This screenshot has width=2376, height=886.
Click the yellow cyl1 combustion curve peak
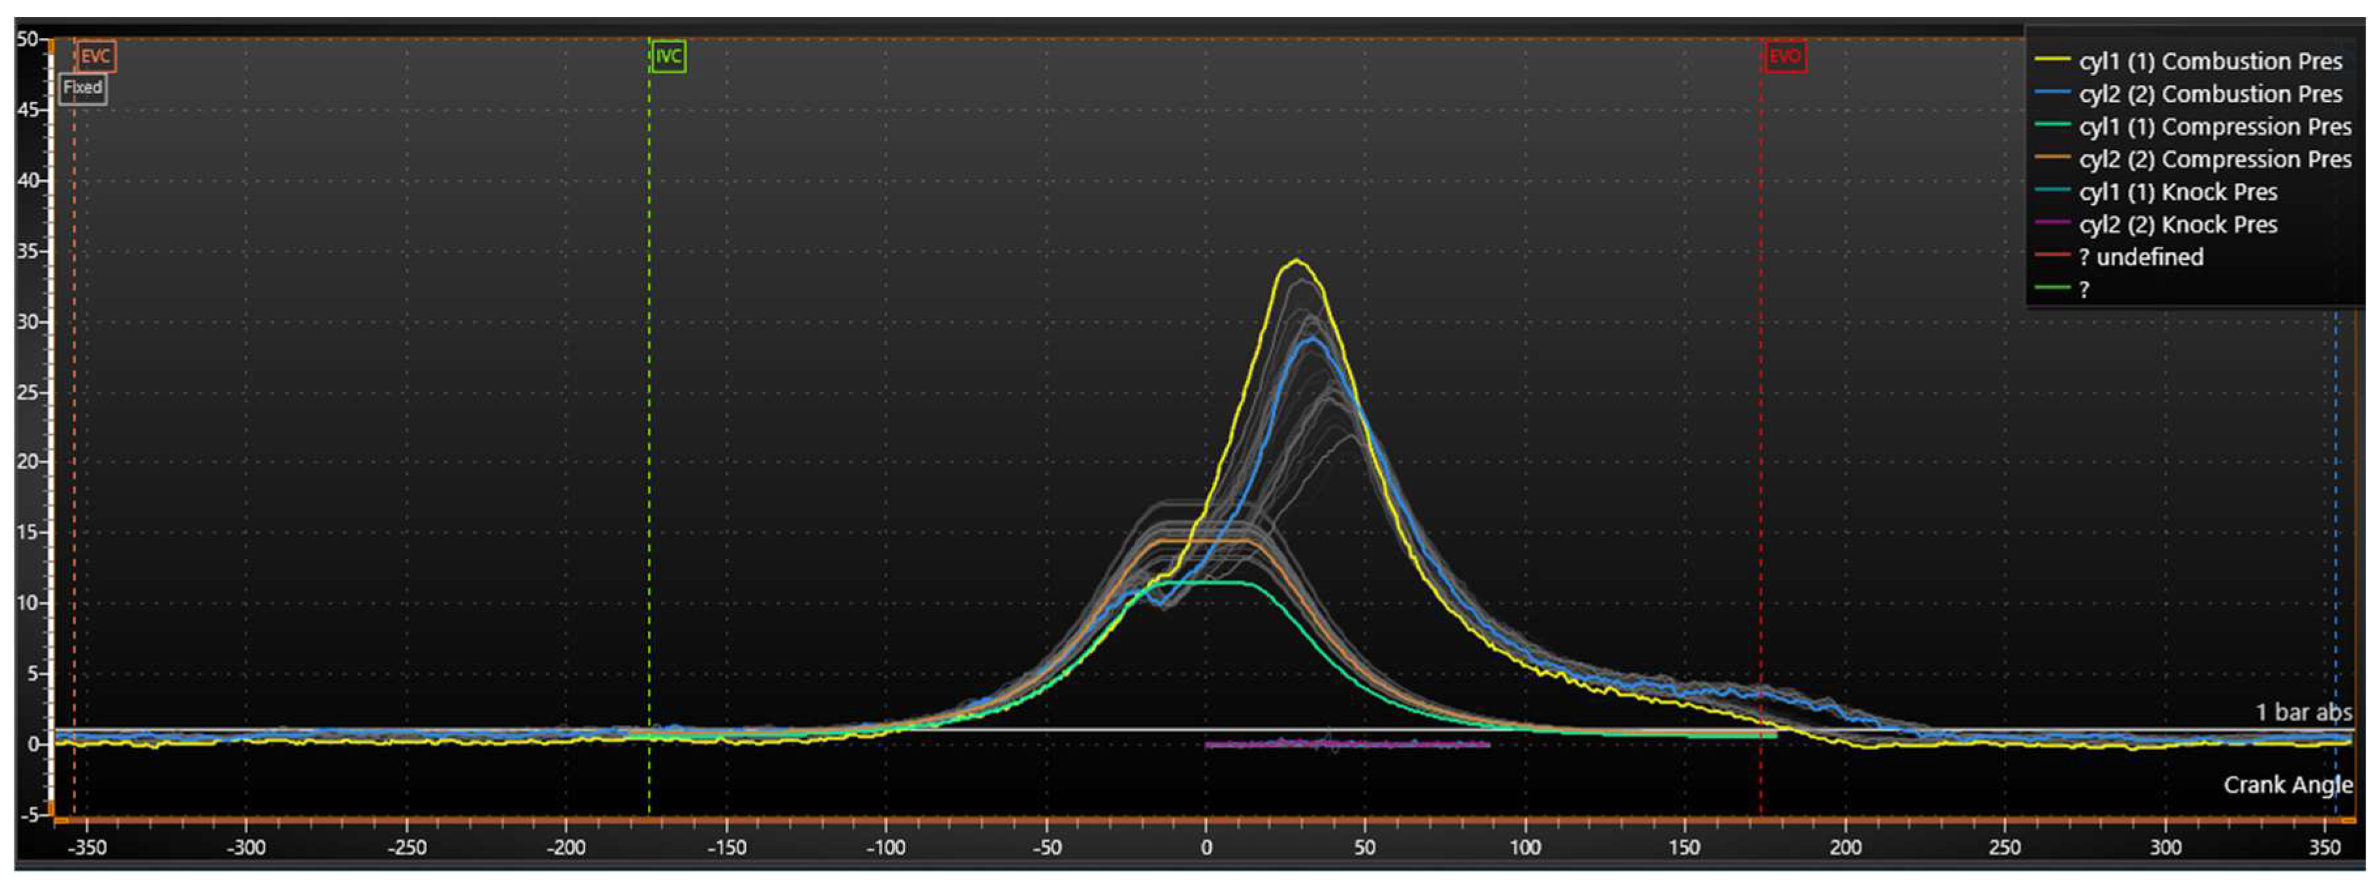1297,261
